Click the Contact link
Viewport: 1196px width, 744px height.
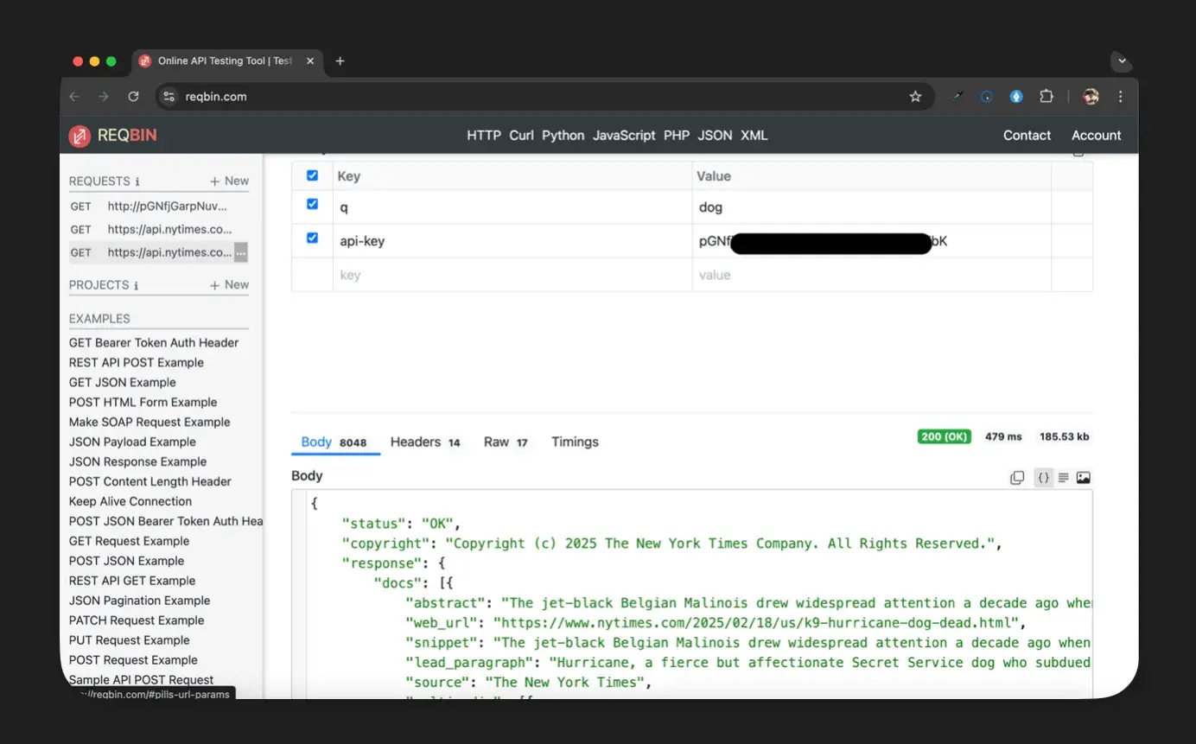(x=1027, y=136)
